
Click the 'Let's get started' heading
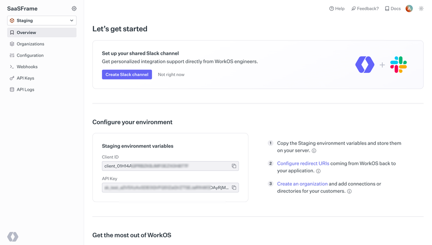tap(120, 29)
